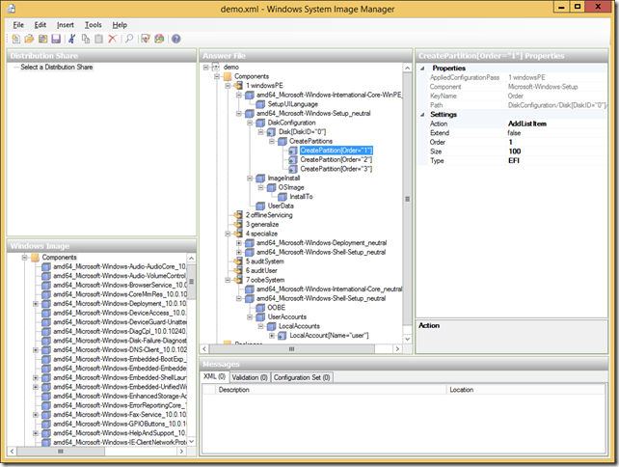Open the Insert menu
This screenshot has height=467, width=619.
pos(66,25)
